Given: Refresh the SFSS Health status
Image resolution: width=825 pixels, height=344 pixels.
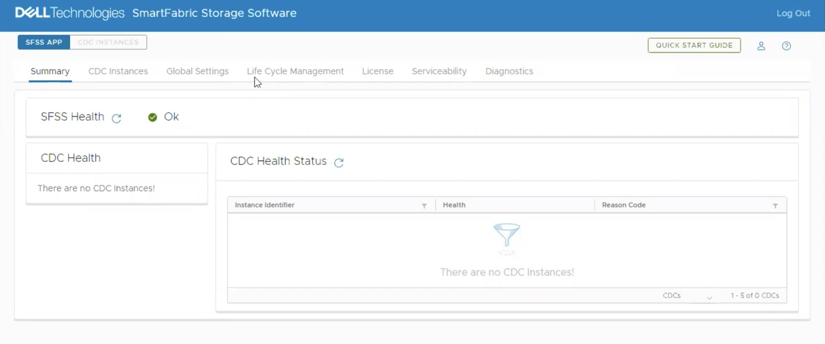Looking at the screenshot, I should pos(116,118).
